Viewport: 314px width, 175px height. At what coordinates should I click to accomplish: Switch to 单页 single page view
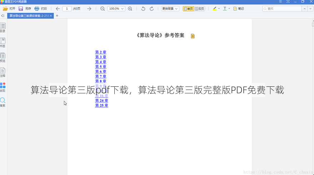(x=188, y=9)
